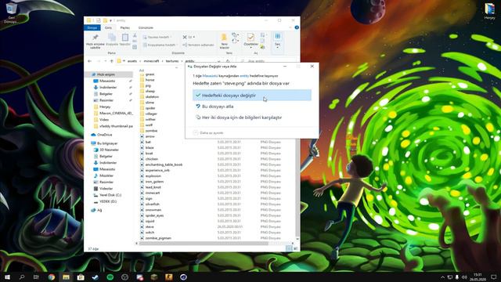Screen dimensions: 501x282
Task: Select the villager folder in file list
Action: [x=151, y=114]
